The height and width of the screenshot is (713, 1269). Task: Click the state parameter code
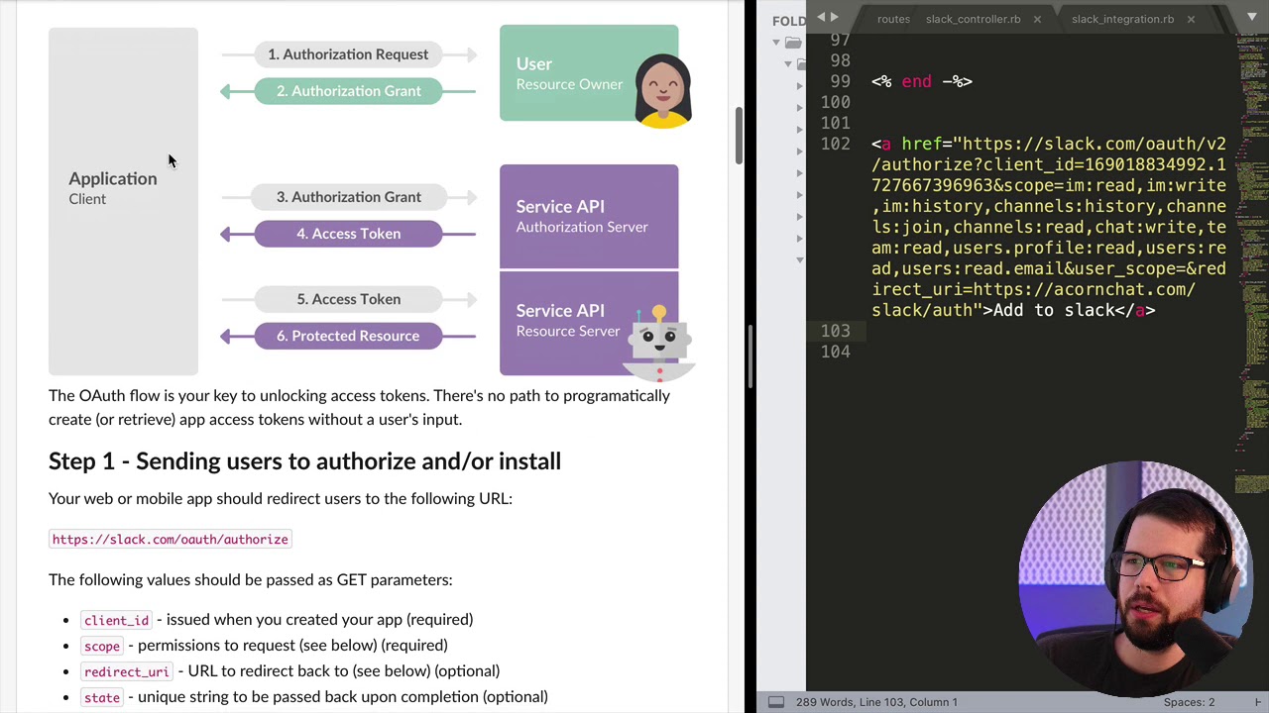tap(101, 698)
